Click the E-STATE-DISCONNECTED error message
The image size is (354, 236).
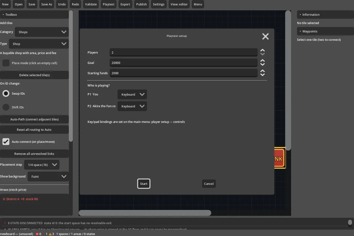(x=60, y=223)
